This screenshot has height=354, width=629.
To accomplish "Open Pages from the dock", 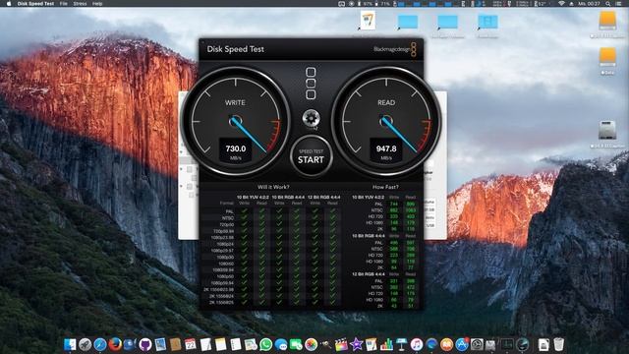I will tap(372, 344).
